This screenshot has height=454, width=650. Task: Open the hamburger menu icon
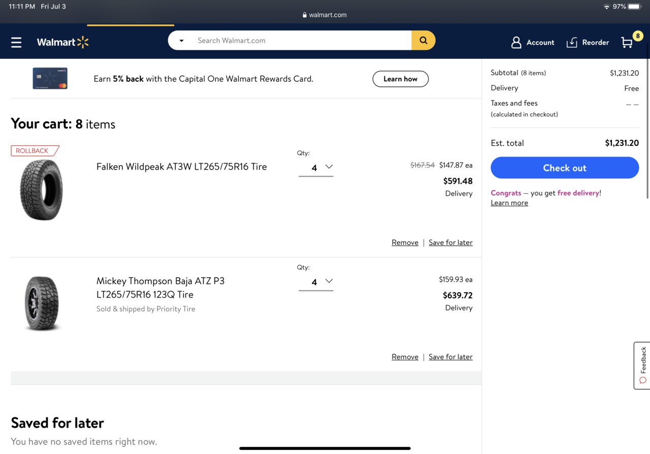tap(16, 42)
